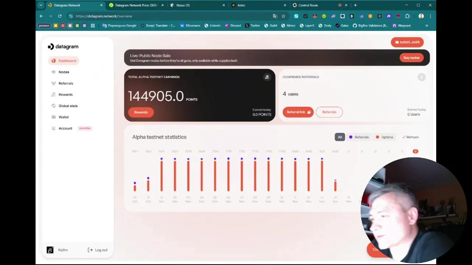The width and height of the screenshot is (472, 265).
Task: Switch to the Aztec tab
Action: point(258,5)
